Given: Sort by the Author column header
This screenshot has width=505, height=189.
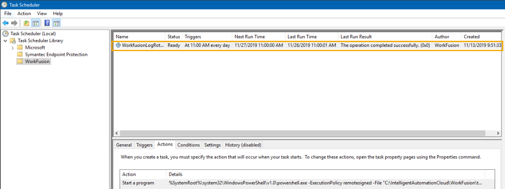Looking at the screenshot, I should click(447, 37).
